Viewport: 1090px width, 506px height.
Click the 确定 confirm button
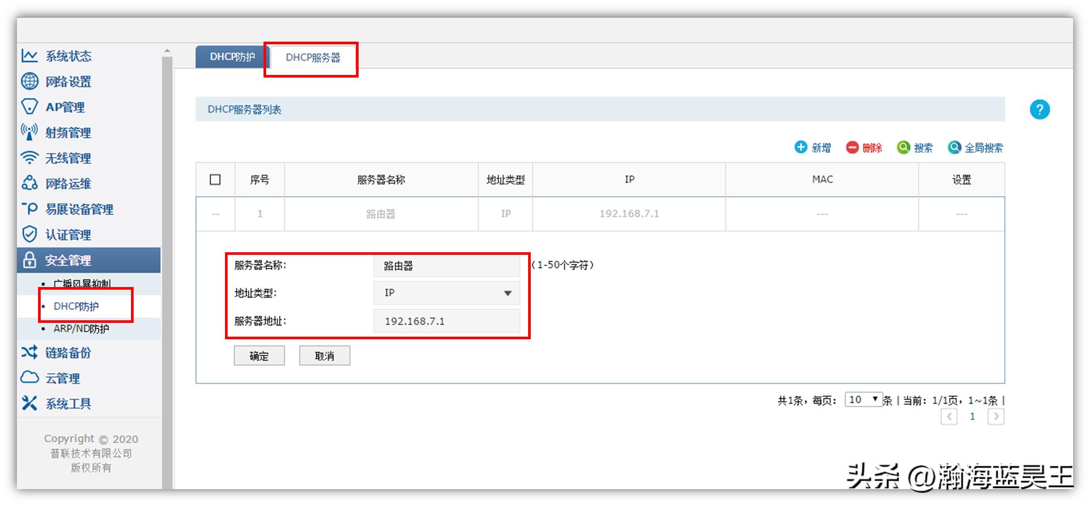tap(259, 356)
